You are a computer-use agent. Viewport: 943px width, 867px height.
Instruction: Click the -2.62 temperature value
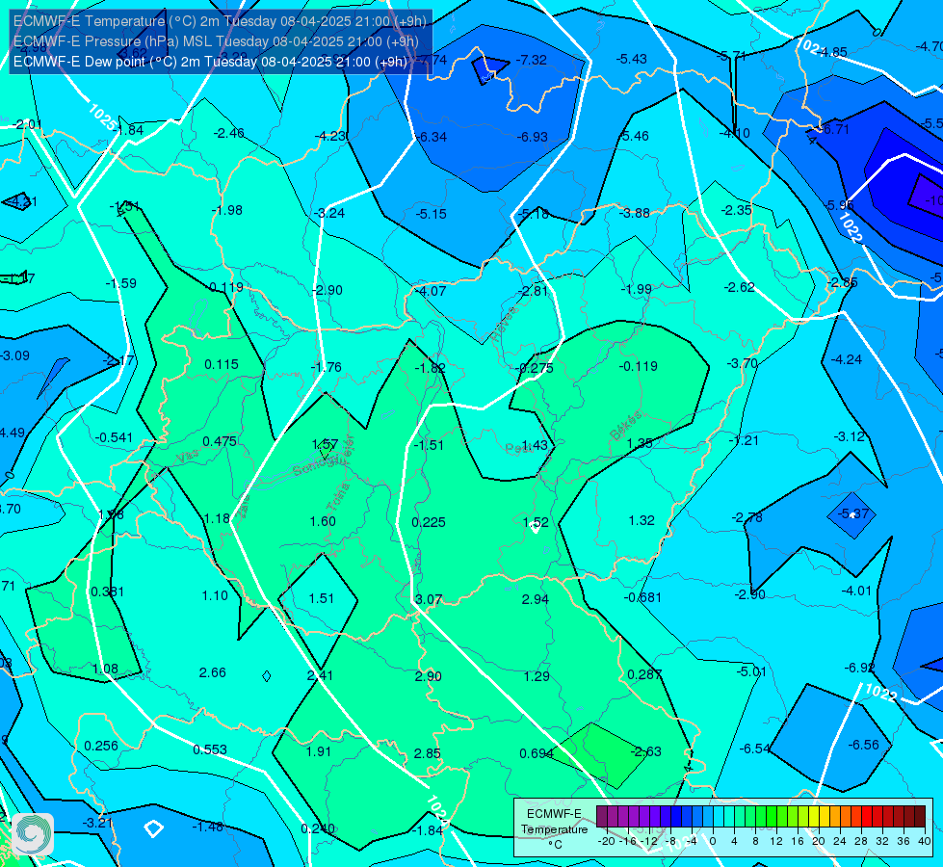[739, 288]
